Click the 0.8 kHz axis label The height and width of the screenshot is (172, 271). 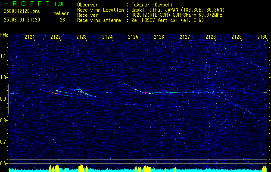pos(3,120)
